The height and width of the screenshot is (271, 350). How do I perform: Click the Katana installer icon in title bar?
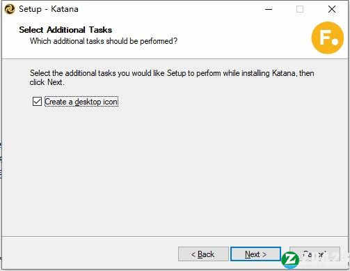pyautogui.click(x=10, y=10)
